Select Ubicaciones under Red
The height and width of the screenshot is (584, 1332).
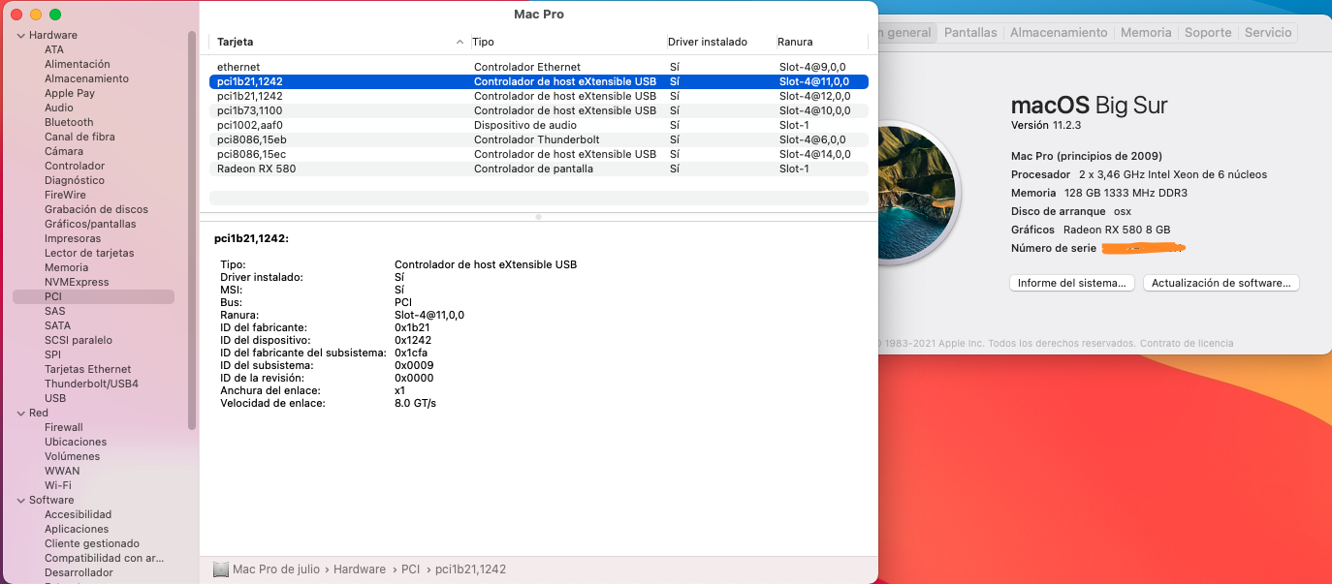click(x=76, y=442)
